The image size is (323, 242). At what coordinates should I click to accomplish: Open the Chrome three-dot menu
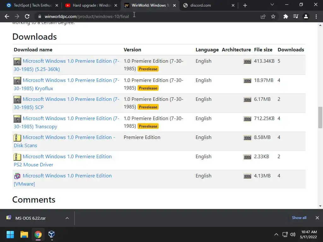316,16
